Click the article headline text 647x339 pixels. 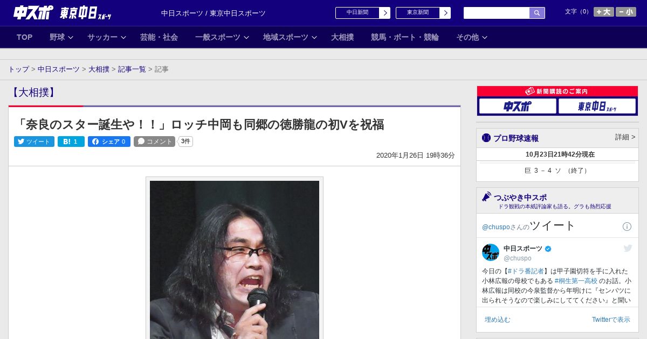(199, 124)
